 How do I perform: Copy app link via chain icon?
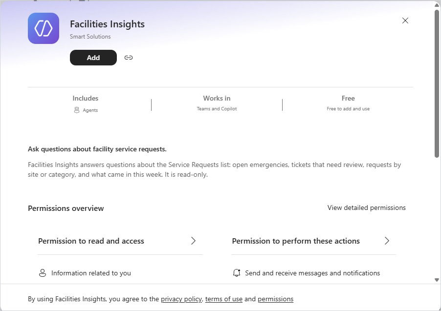coord(129,58)
